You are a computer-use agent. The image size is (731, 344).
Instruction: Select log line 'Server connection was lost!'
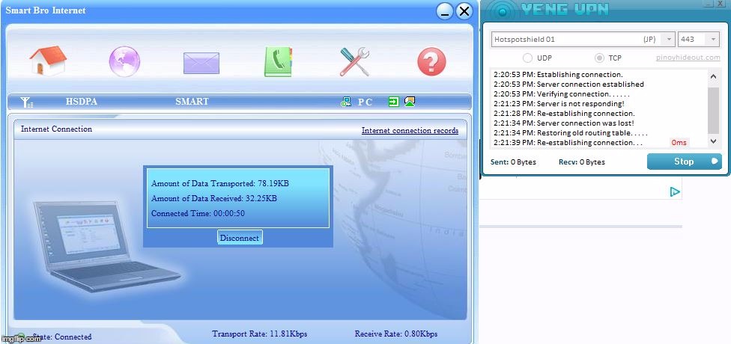pyautogui.click(x=564, y=123)
